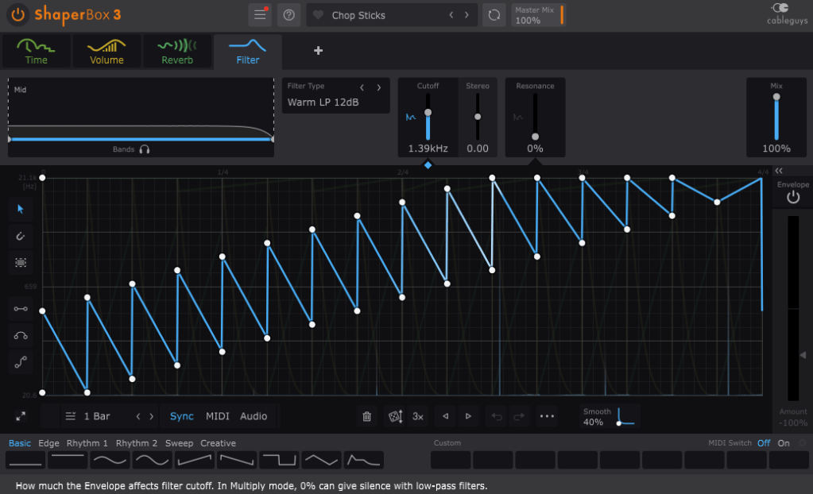Click the Resonance slider

tap(535, 117)
